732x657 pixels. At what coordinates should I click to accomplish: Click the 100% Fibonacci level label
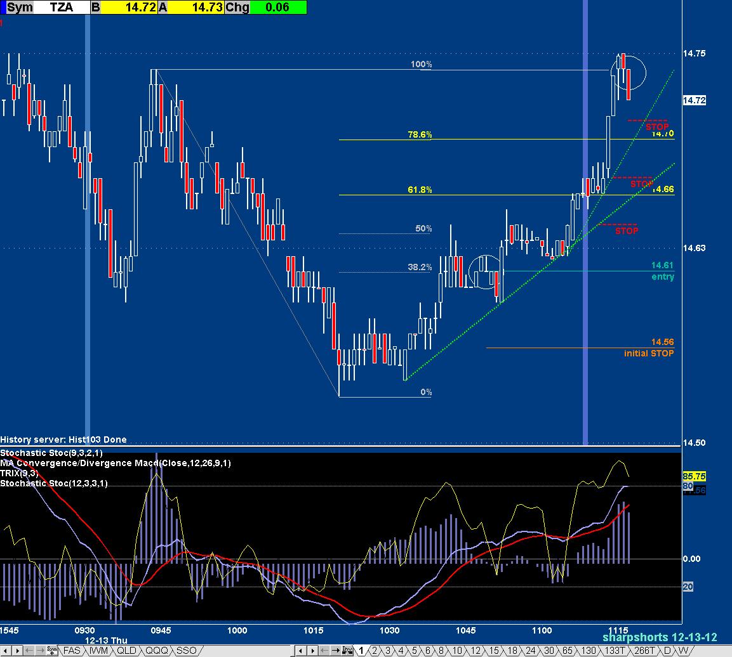click(x=421, y=64)
